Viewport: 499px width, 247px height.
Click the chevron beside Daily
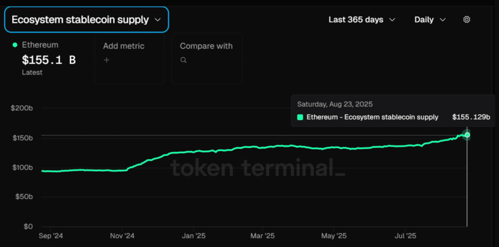click(442, 20)
